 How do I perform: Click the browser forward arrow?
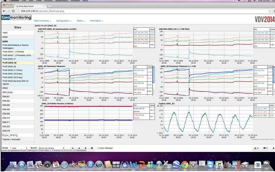click(8, 11)
